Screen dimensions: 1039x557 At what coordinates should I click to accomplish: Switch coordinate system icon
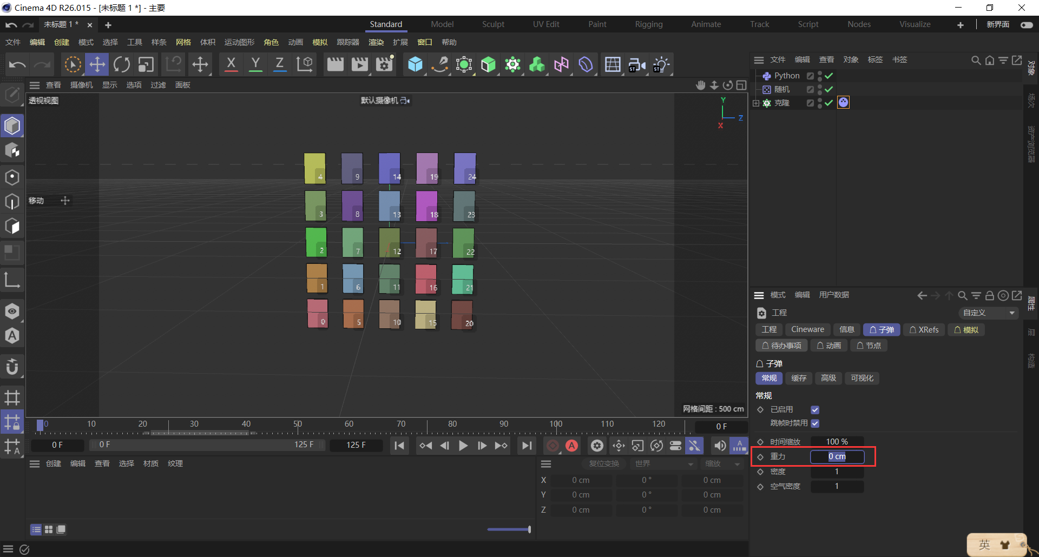click(305, 64)
